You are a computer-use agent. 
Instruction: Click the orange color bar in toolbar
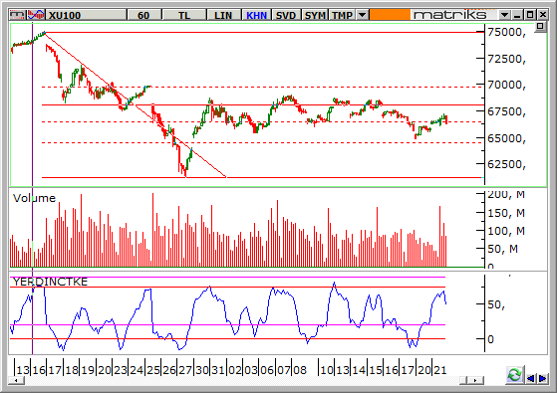(x=390, y=15)
